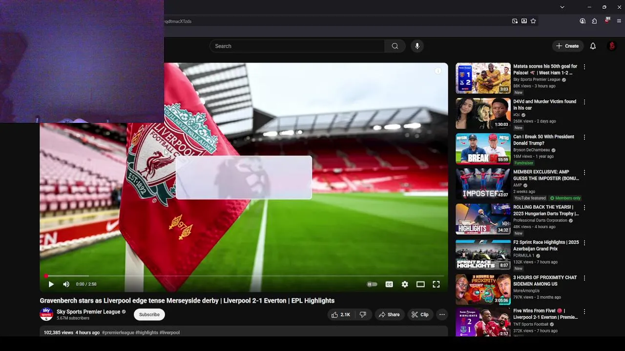Image resolution: width=625 pixels, height=351 pixels.
Task: Open the 2025 Hungarian Darts Trophy video title
Action: (546, 210)
